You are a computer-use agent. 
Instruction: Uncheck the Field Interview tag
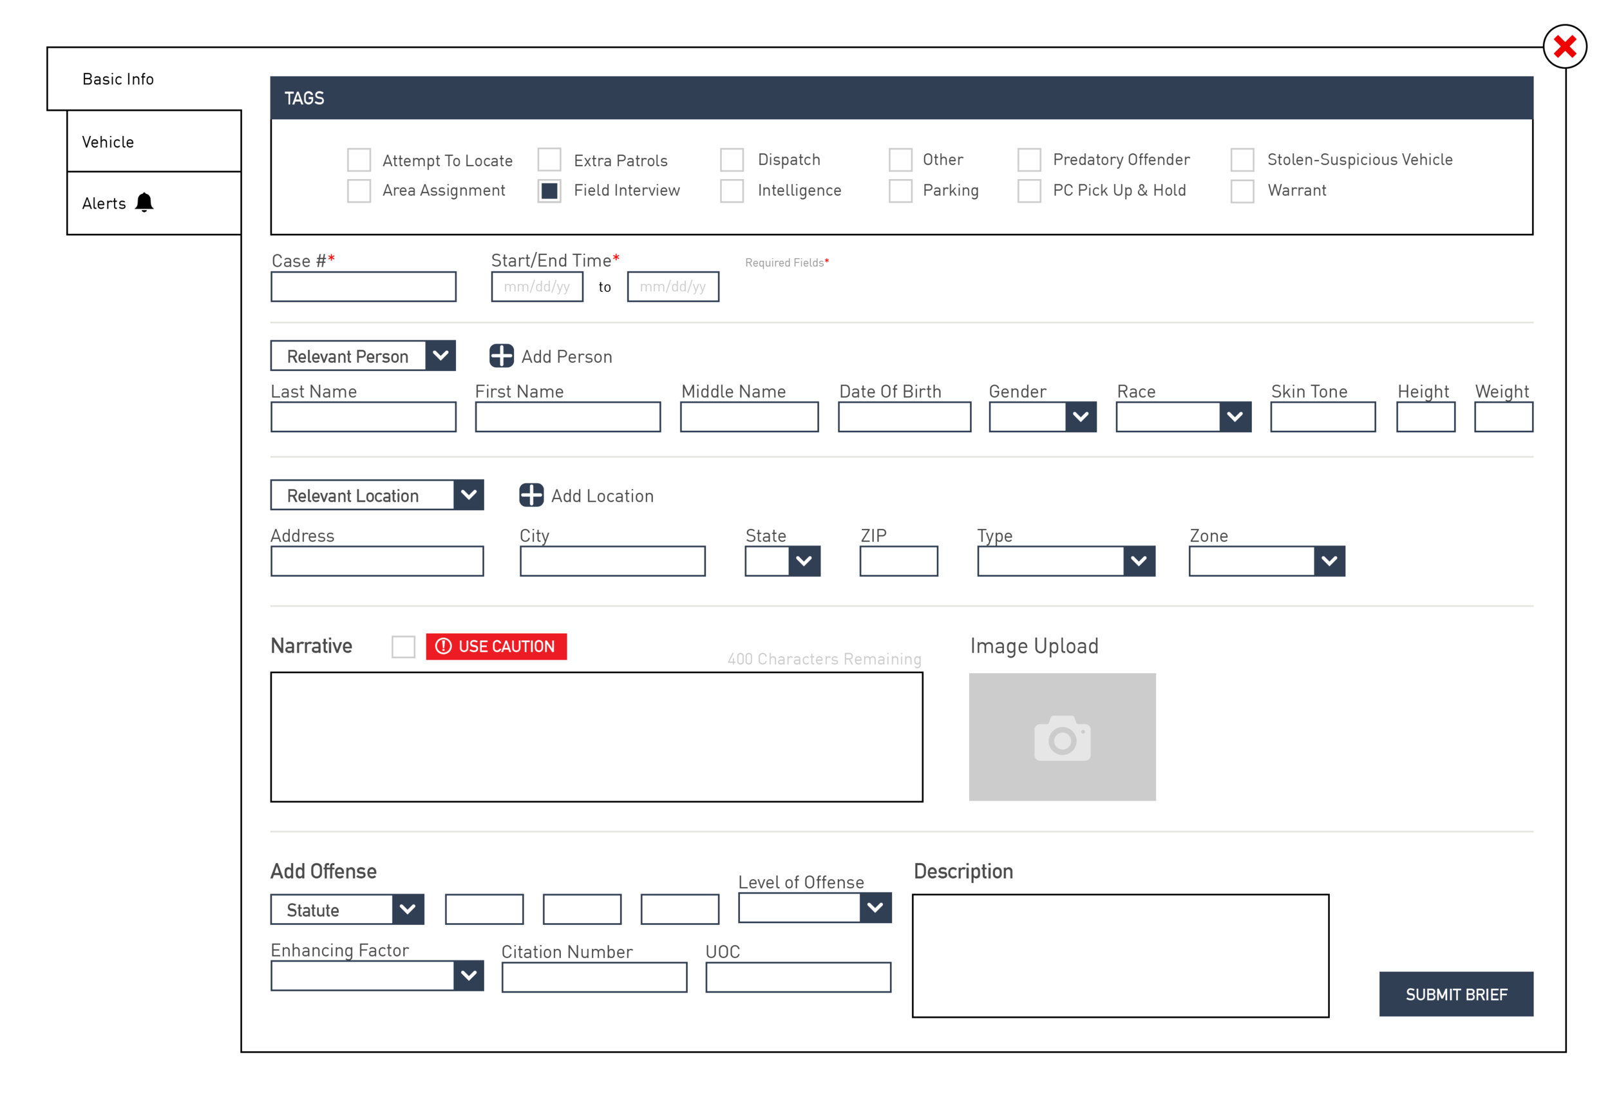pyautogui.click(x=549, y=191)
